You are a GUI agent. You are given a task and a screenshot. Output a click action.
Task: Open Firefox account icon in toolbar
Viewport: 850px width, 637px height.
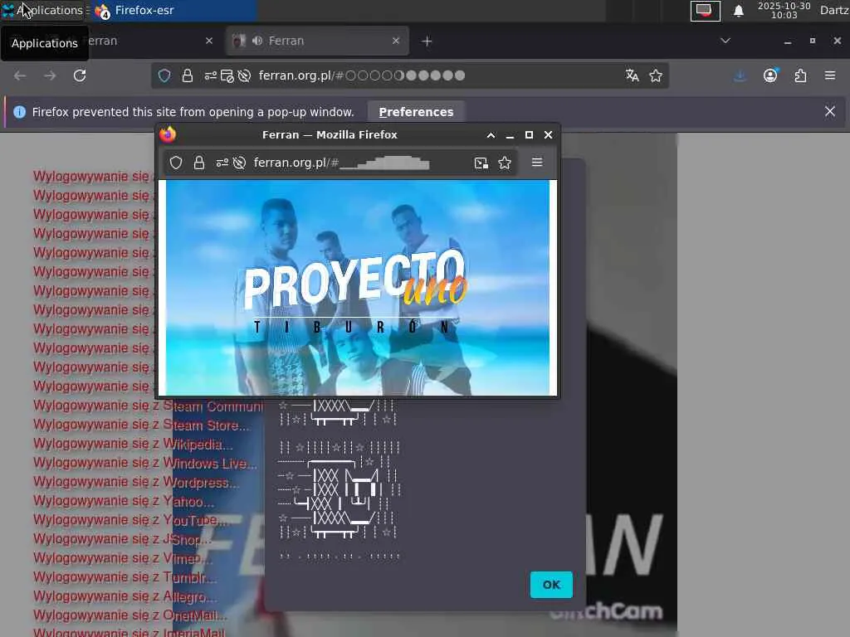pos(770,75)
